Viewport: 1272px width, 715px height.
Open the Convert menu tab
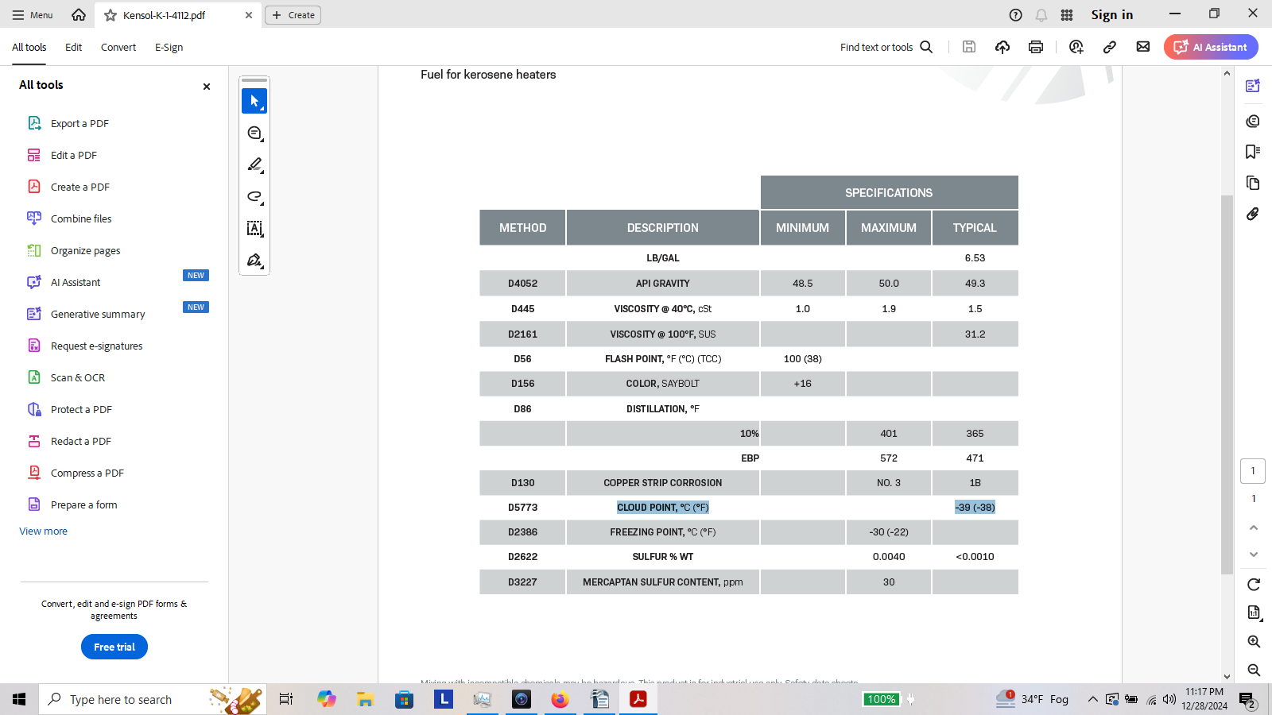(118, 48)
